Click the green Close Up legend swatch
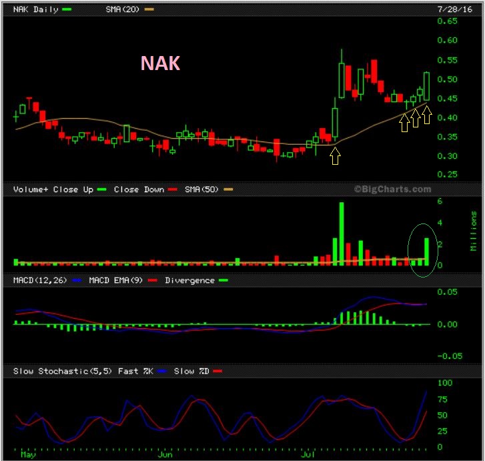Viewport: 485px width, 461px height. point(102,189)
